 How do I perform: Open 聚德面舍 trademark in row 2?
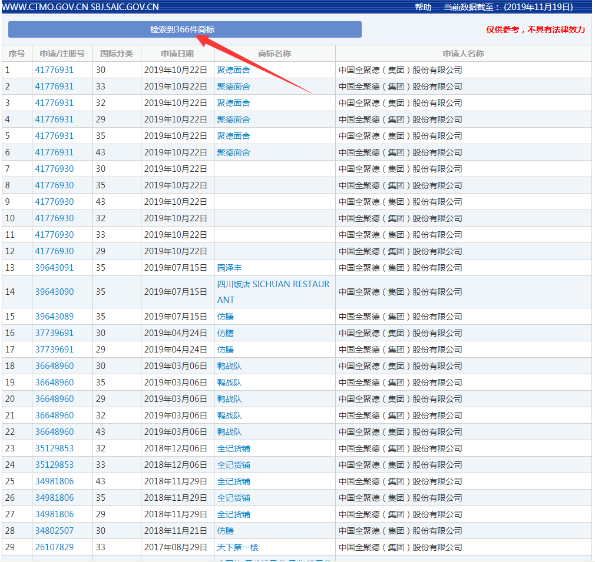(233, 87)
